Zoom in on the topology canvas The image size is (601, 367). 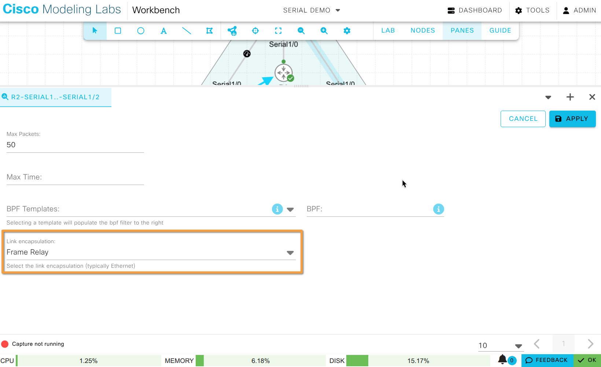(x=324, y=31)
